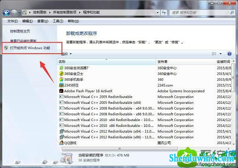Click icon of Visual C++ 2008 x64 9.0.30
The width and height of the screenshot is (238, 168).
[61, 108]
